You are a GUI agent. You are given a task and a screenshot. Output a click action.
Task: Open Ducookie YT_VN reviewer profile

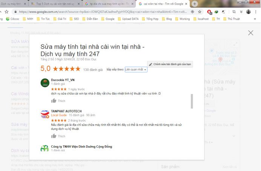pyautogui.click(x=63, y=80)
